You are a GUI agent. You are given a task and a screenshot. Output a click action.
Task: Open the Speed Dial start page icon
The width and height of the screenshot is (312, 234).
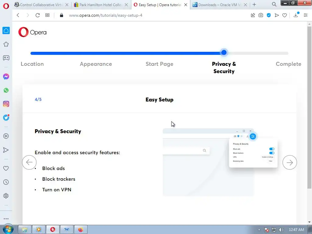tap(47, 15)
